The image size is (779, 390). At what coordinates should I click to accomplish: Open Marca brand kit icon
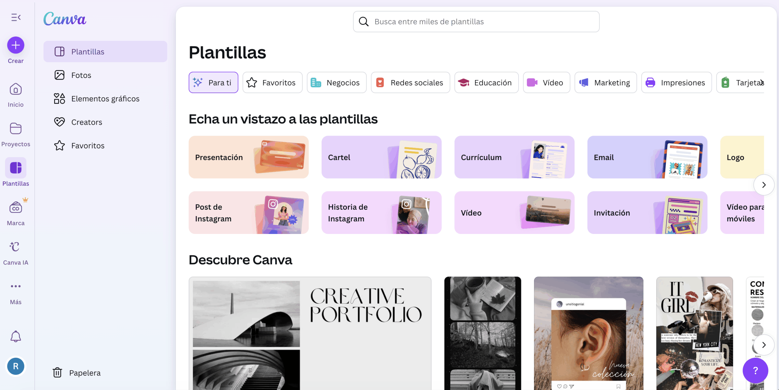coord(16,208)
